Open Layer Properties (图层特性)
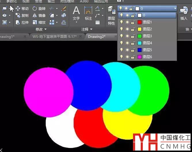Viewport: 192px width, 152px height. [111, 15]
